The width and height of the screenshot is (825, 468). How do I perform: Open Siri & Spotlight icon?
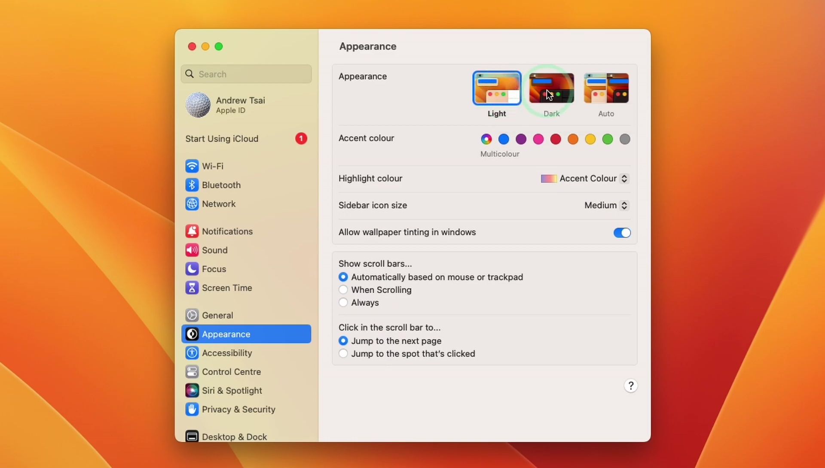[x=192, y=391]
